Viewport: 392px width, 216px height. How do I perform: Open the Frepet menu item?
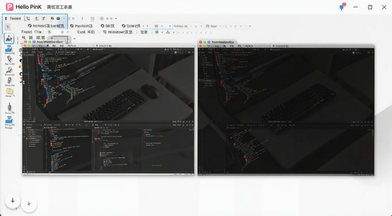(27, 32)
